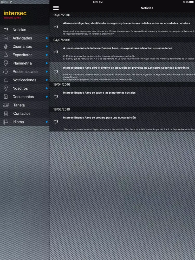Tap the Nosotros lightbulb icon
The height and width of the screenshot is (260, 195).
(6, 88)
